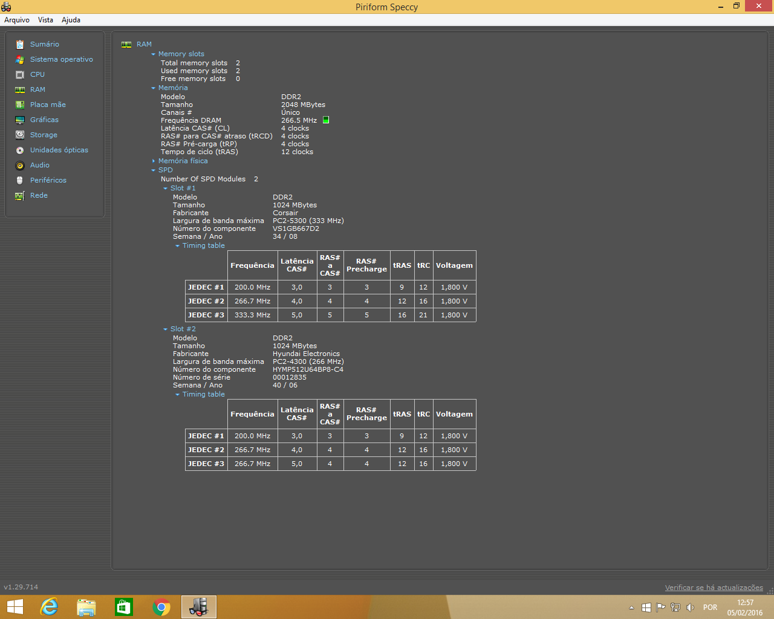774x619 pixels.
Task: Go to the Sumário section
Action: 45,44
